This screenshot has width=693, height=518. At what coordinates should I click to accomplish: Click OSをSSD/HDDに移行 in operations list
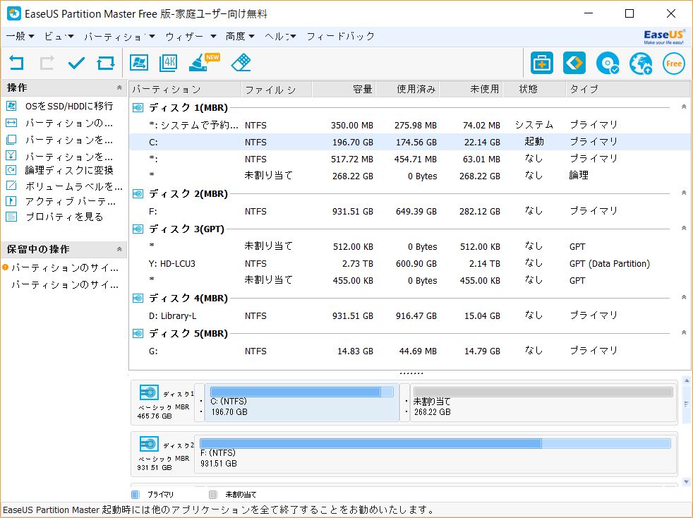(x=68, y=106)
